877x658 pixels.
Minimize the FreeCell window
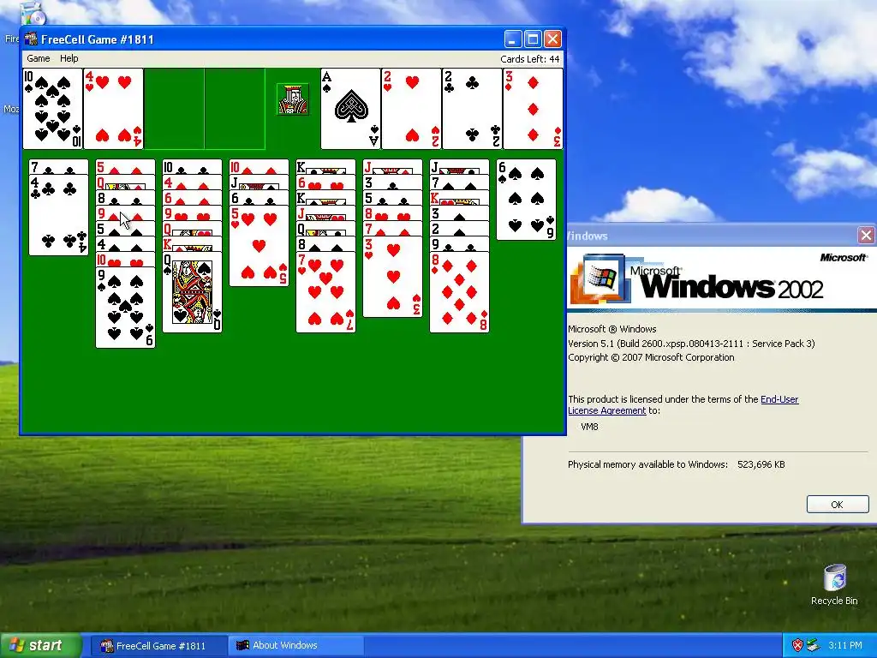click(513, 39)
